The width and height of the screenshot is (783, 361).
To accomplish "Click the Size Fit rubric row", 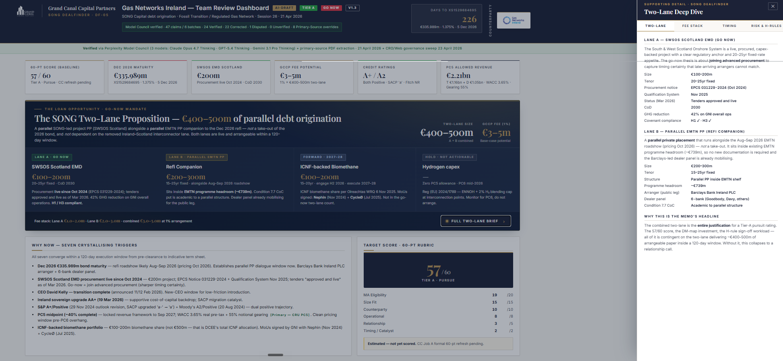I will tap(438, 302).
